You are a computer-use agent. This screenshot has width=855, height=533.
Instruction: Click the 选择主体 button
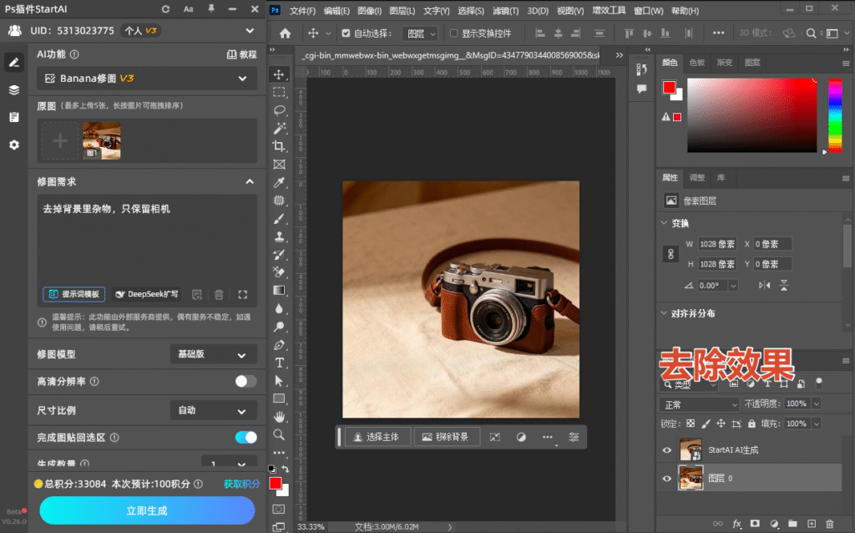coord(377,437)
